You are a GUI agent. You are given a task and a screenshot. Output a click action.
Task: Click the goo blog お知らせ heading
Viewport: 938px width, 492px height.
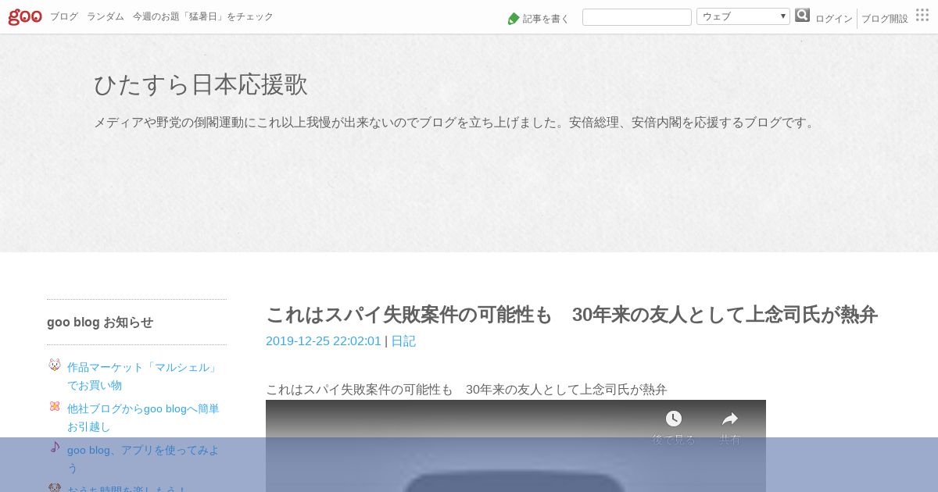coord(100,322)
